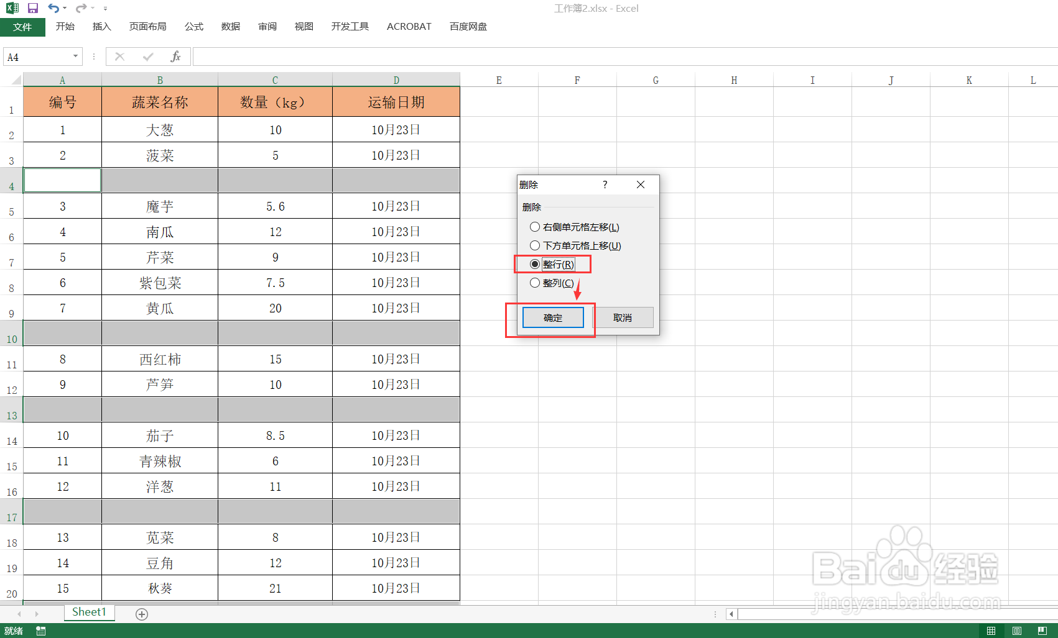Viewport: 1058px width, 638px height.
Task: Click the quantity cell 7.5
Action: click(275, 283)
